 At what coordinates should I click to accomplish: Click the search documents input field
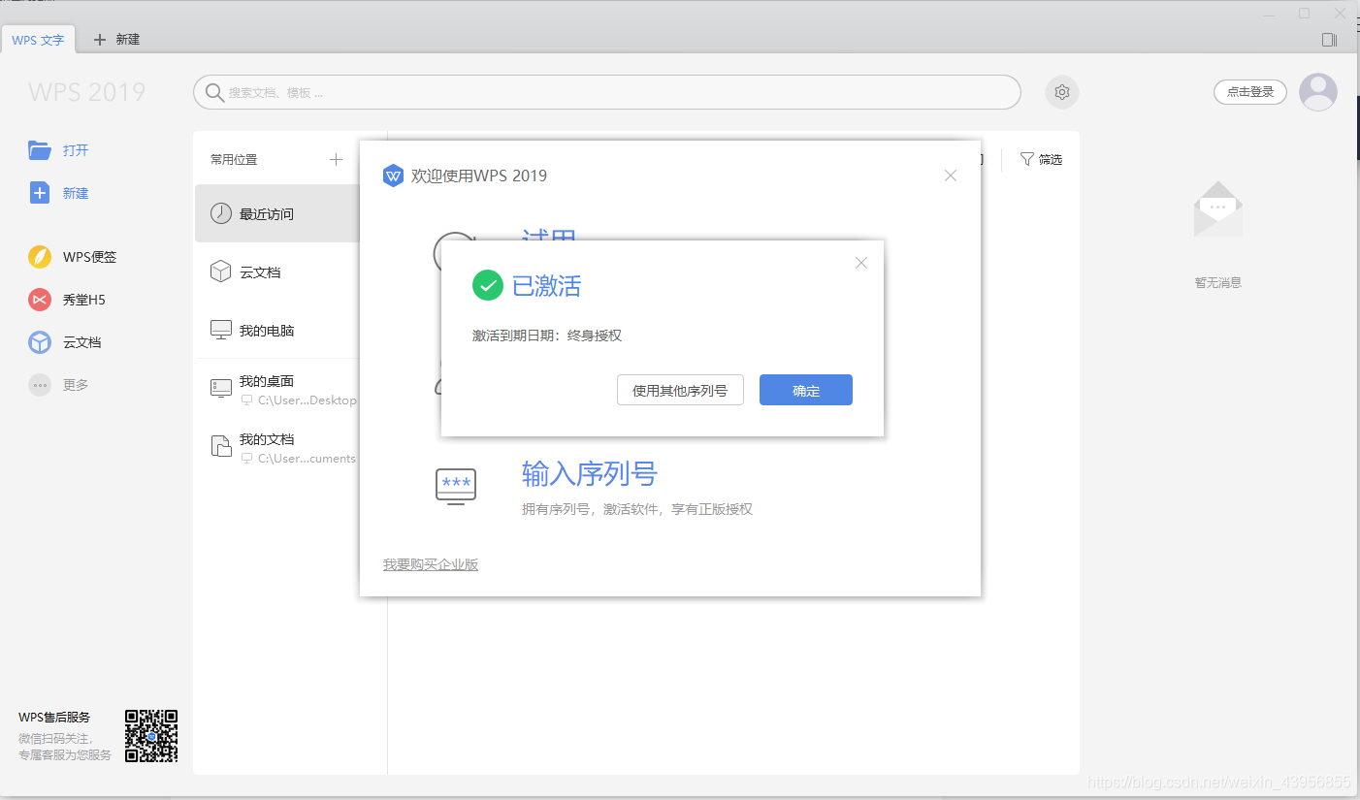(x=607, y=92)
